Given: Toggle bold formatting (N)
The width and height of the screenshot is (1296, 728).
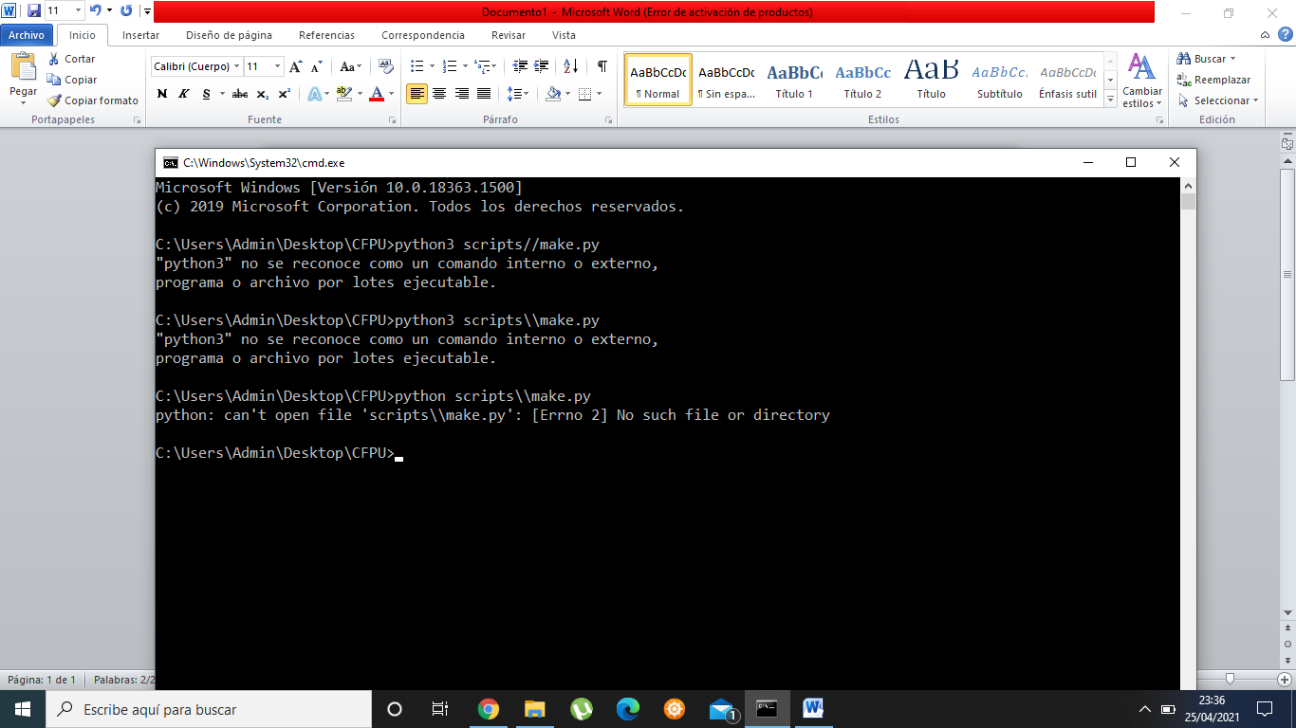Looking at the screenshot, I should click(x=162, y=94).
